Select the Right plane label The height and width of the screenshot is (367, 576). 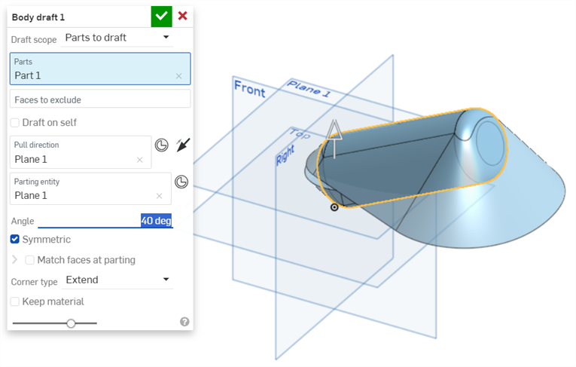285,154
